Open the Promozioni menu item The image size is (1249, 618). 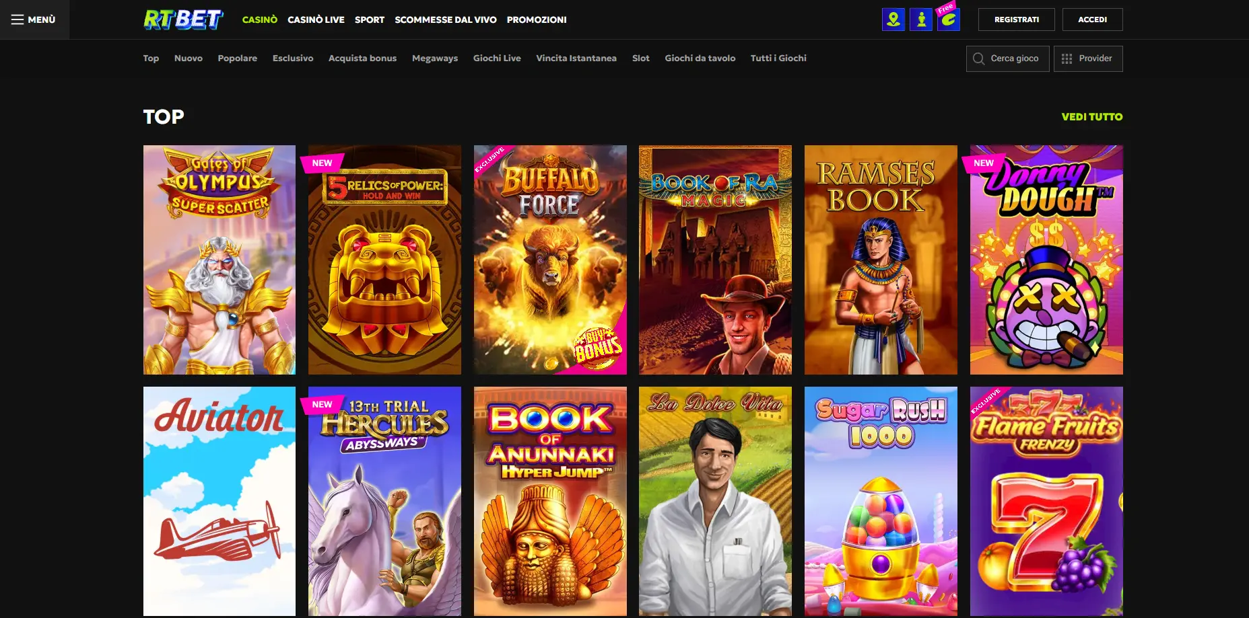pos(536,20)
